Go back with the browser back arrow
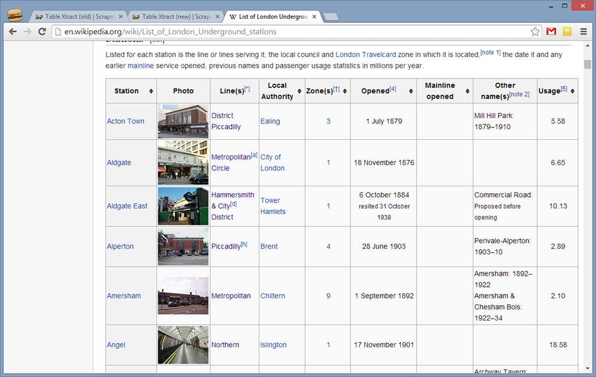This screenshot has height=377, width=596. click(13, 31)
